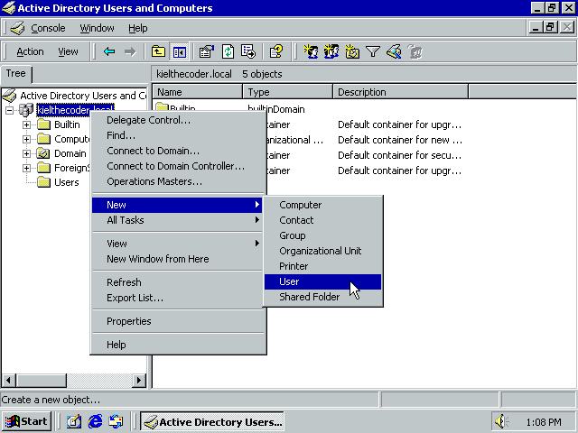This screenshot has height=433, width=578.
Task: Expand the Domain Controllers tree node
Action: (27, 153)
